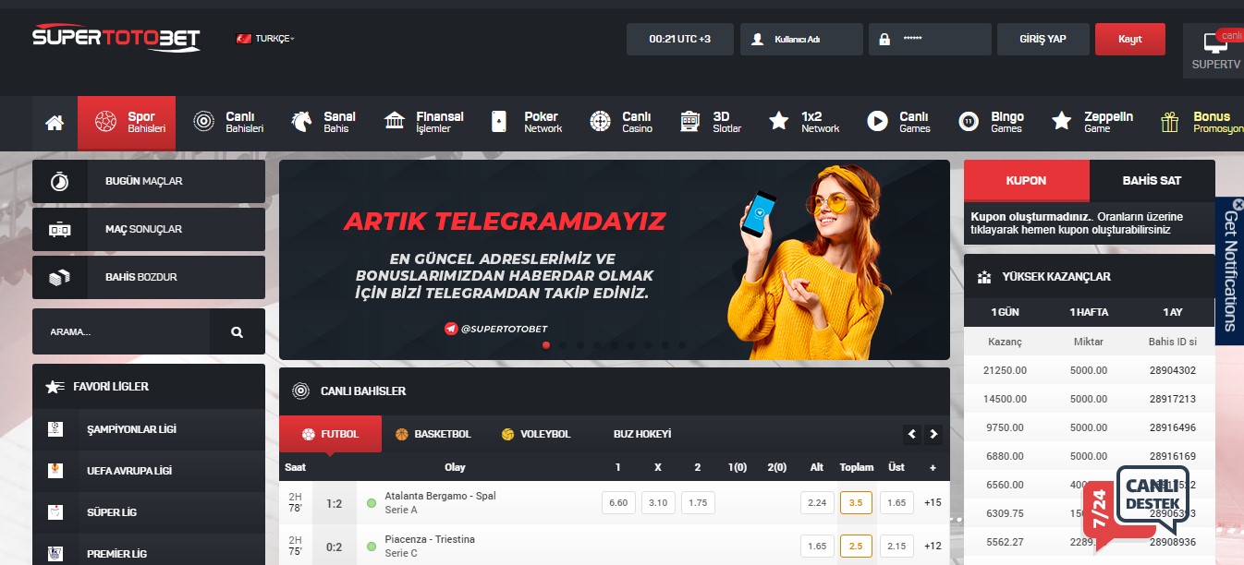1244x565 pixels.
Task: Click the previous sports arrow
Action: [x=912, y=434]
